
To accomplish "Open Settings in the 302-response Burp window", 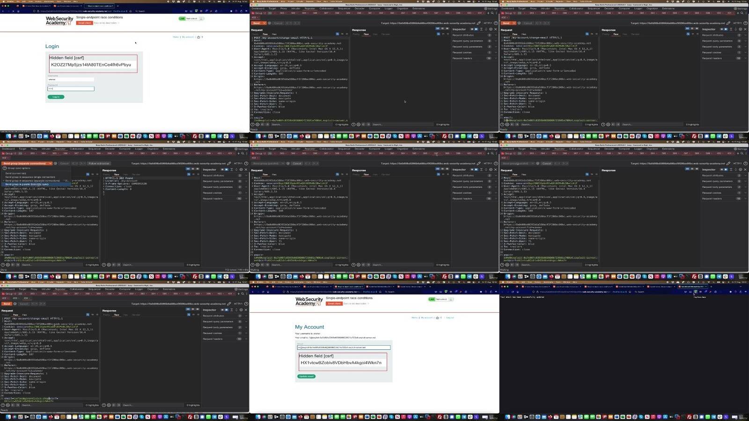I will pos(242,149).
